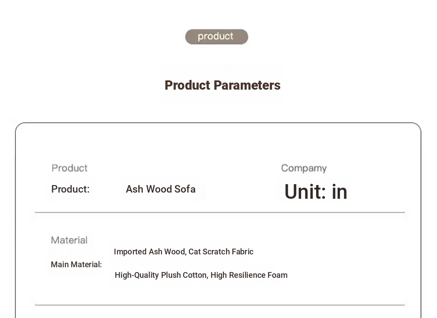Click the "High-Quality Plush Cotton" text
Screen dimensions: 437x318
point(160,275)
